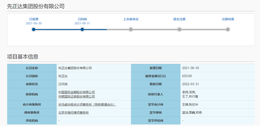The height and width of the screenshot is (126, 260).
Task: Click the 受理日期 header cell
Action: 156,68
